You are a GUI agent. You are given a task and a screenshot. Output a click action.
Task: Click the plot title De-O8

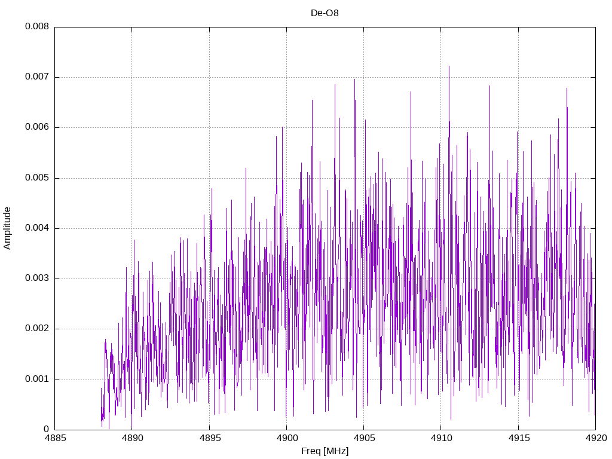[x=325, y=13]
